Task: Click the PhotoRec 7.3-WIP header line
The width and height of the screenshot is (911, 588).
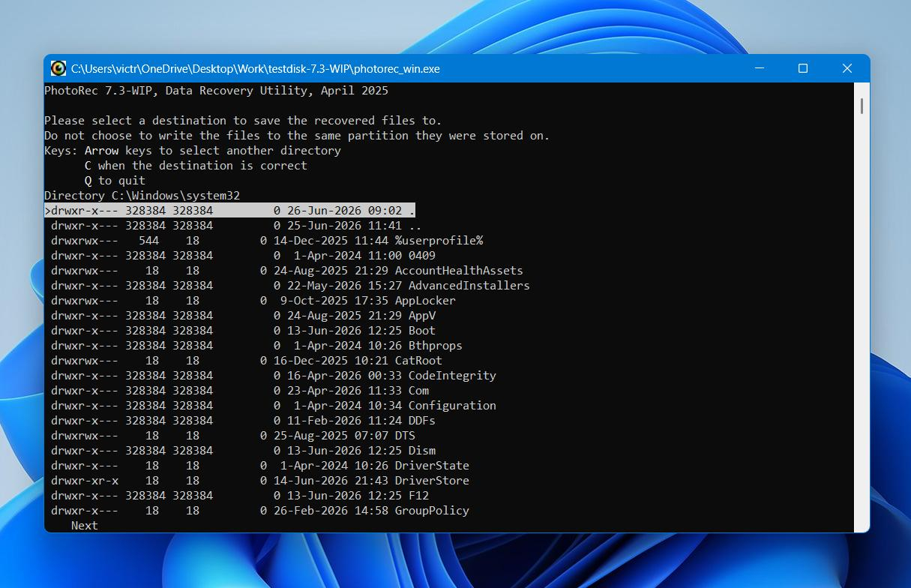Action: click(216, 91)
